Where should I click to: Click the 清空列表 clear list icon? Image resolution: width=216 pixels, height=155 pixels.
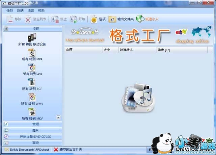[x=28, y=19]
